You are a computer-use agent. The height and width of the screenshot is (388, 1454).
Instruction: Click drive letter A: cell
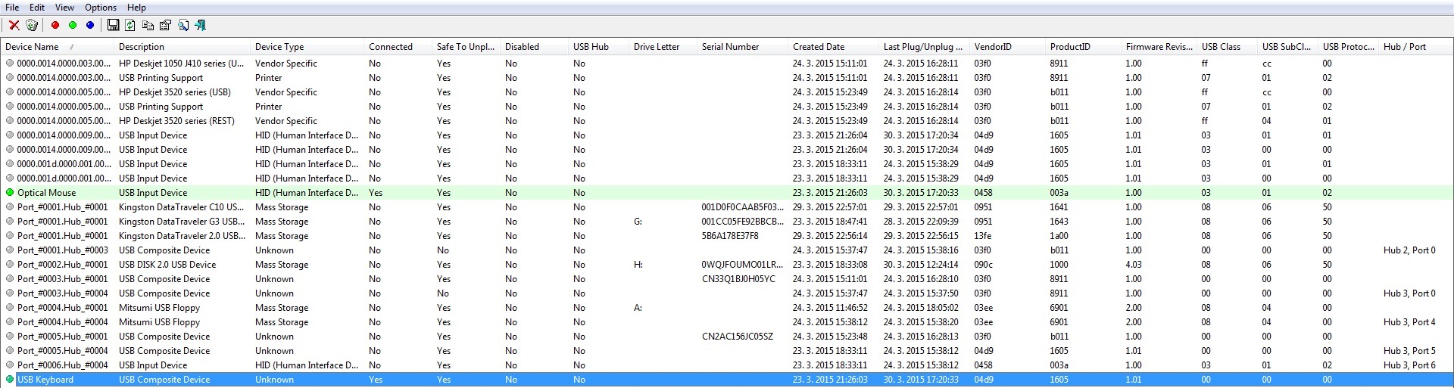coord(638,307)
